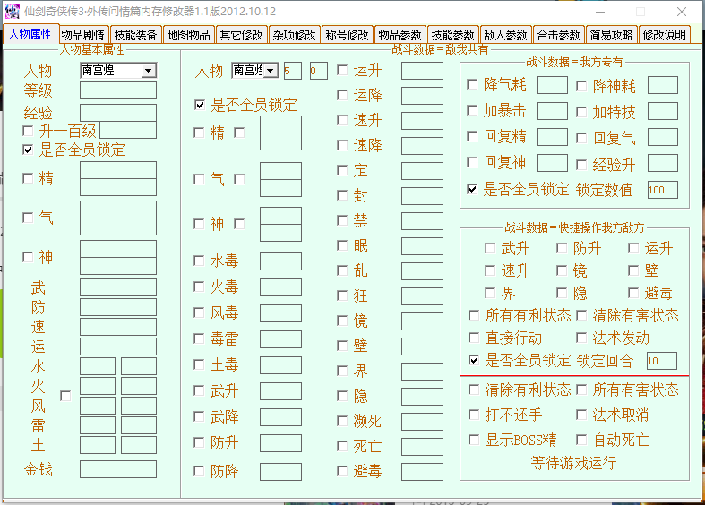
Task: Check the 降气耗 option
Action: pos(472,84)
